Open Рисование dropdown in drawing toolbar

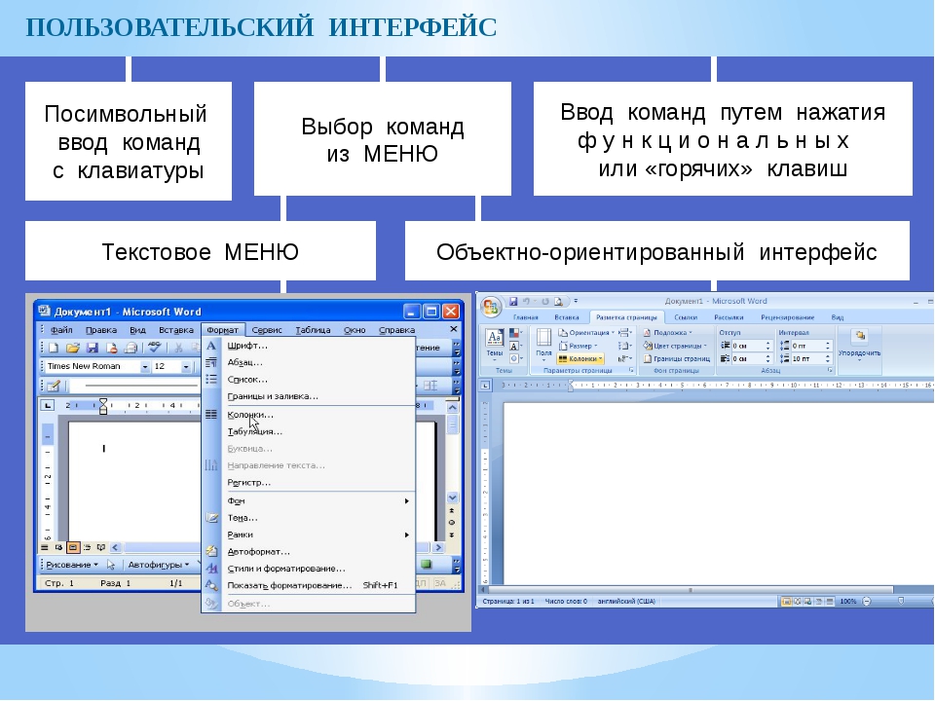pos(72,565)
